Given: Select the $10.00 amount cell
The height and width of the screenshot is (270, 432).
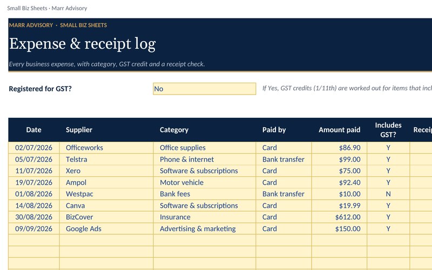Looking at the screenshot, I should 340,194.
